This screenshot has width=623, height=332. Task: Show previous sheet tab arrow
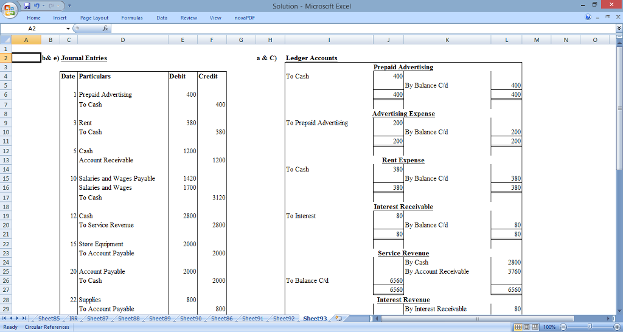[x=11, y=319]
